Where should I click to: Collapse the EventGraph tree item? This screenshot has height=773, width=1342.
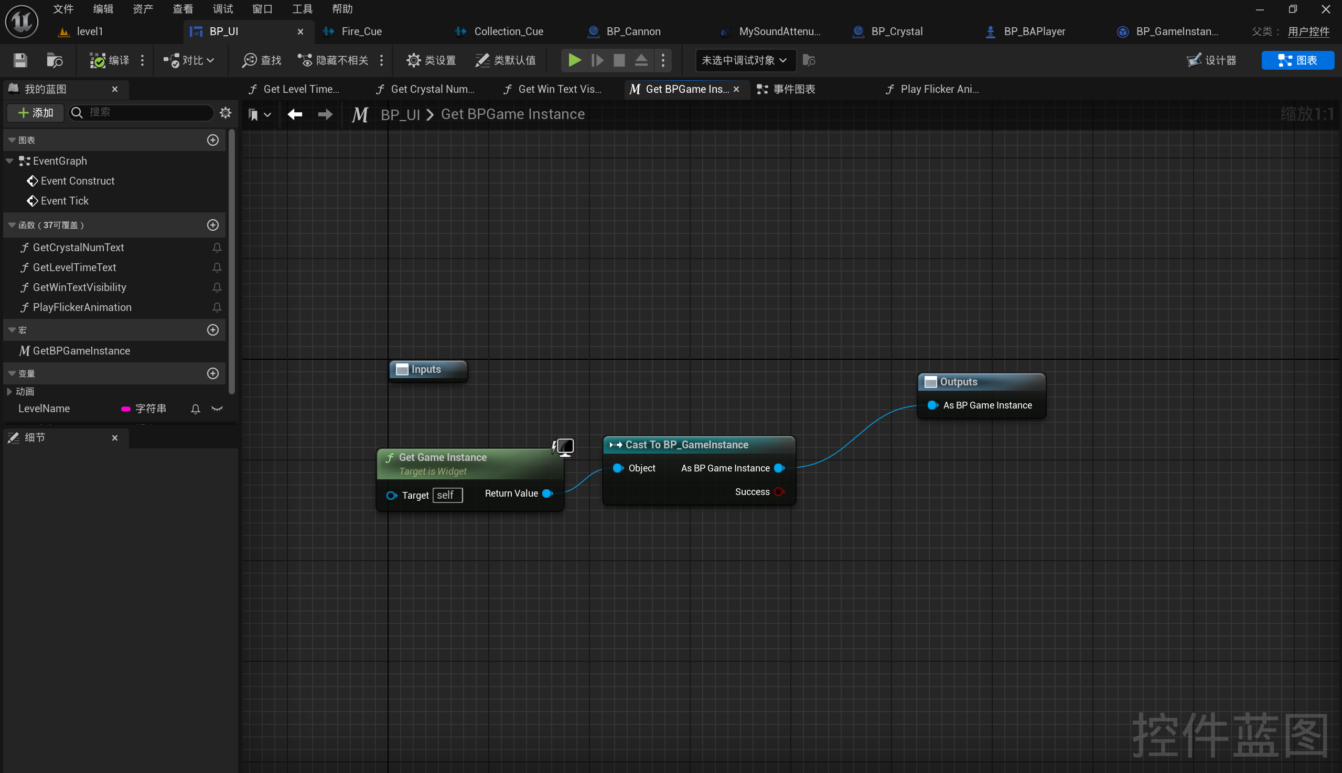click(x=9, y=161)
